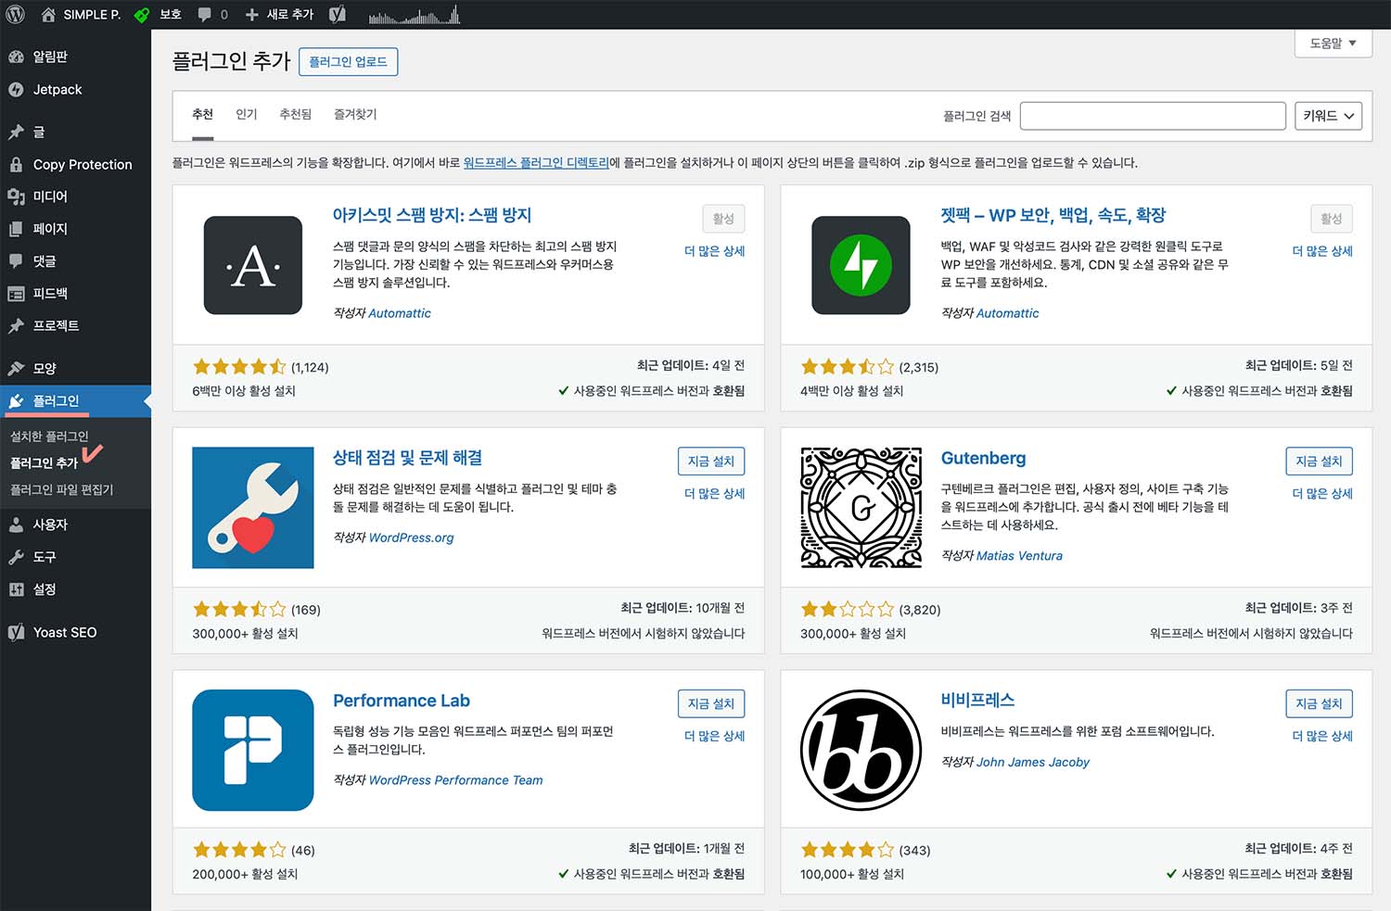Click 더 많은 상세 for Akismet
Image resolution: width=1391 pixels, height=911 pixels.
(714, 251)
